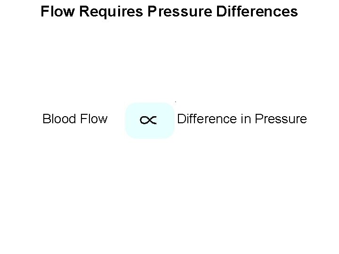Select the bold word "Pressure" in the title
Viewport: 339px width, 254px height.
[180, 11]
